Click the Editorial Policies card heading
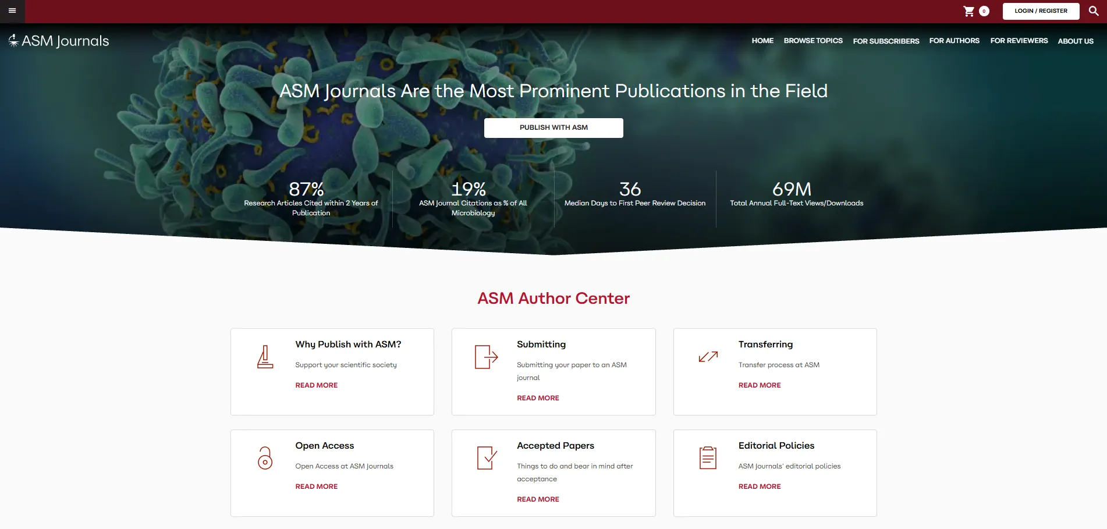 click(776, 446)
